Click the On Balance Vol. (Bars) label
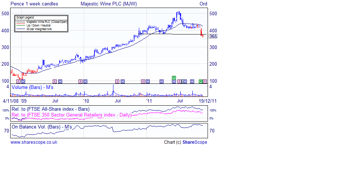349x196 pixels. (x=41, y=127)
